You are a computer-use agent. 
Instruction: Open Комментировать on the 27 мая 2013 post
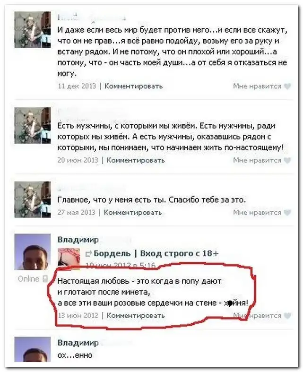click(x=133, y=212)
